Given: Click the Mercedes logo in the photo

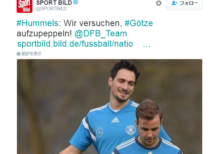Looking at the screenshot, I should [100, 132].
